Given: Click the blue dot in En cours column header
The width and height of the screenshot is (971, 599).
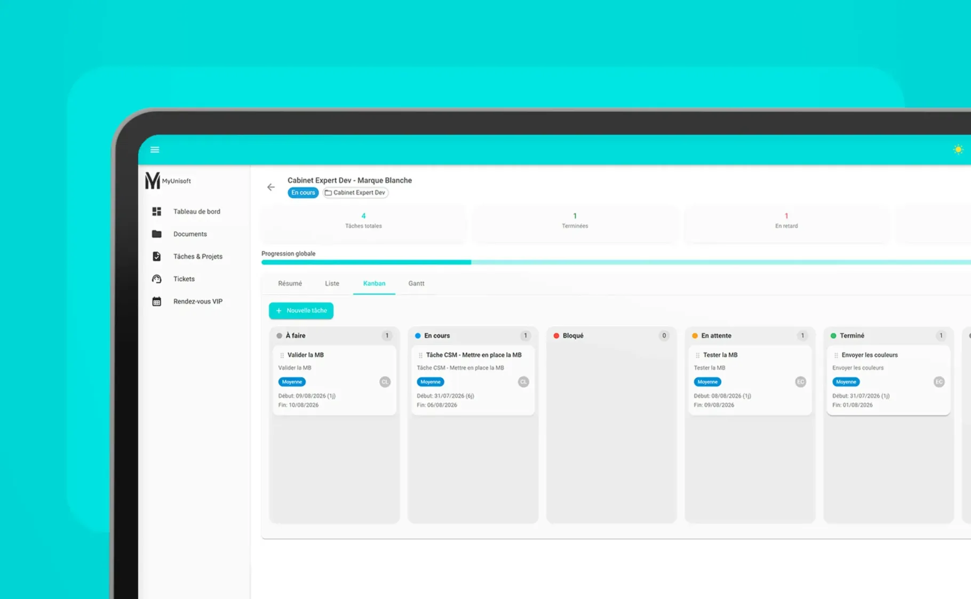Looking at the screenshot, I should click(418, 336).
